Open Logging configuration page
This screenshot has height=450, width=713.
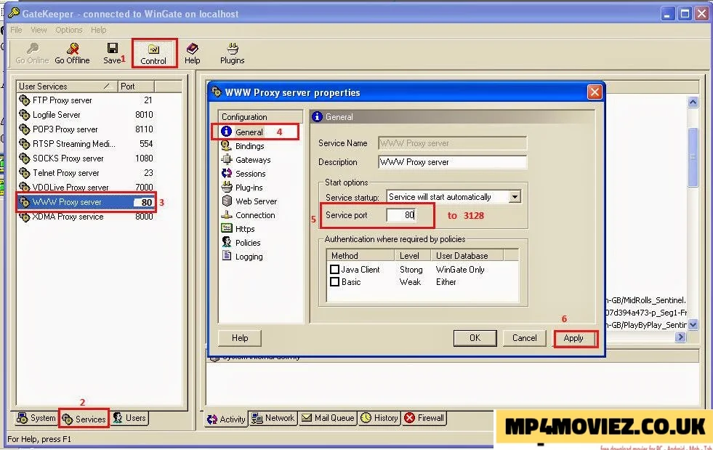click(249, 257)
